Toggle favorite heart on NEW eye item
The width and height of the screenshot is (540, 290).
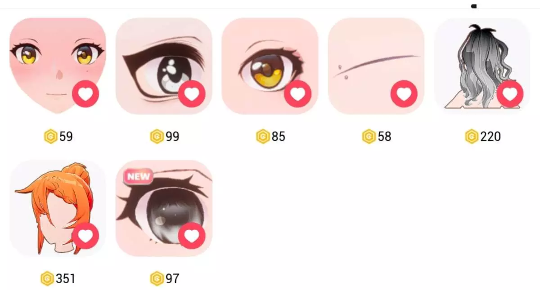(x=192, y=236)
